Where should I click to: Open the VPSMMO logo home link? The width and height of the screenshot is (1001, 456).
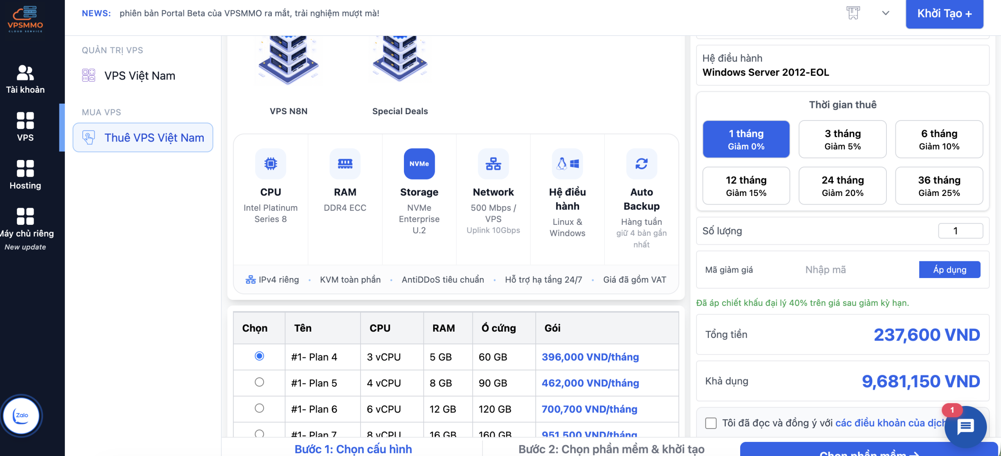(25, 18)
